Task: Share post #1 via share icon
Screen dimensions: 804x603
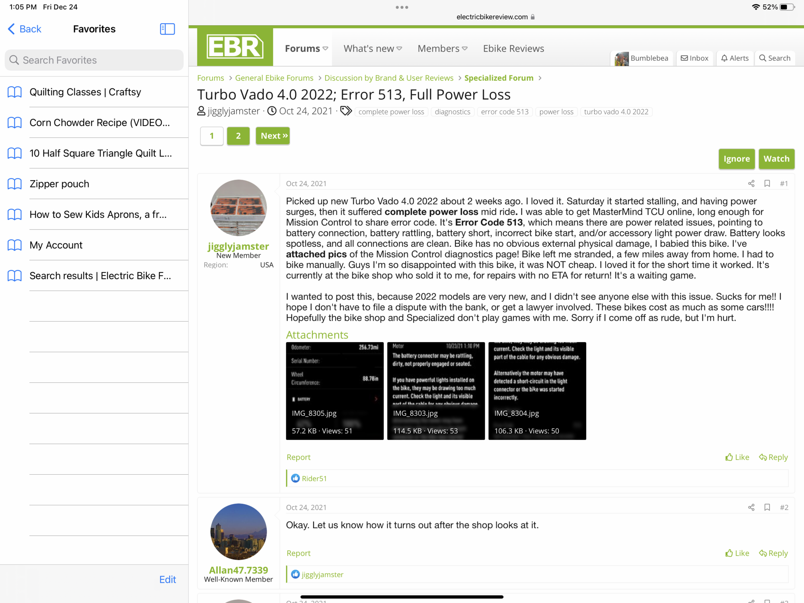Action: [x=751, y=184]
